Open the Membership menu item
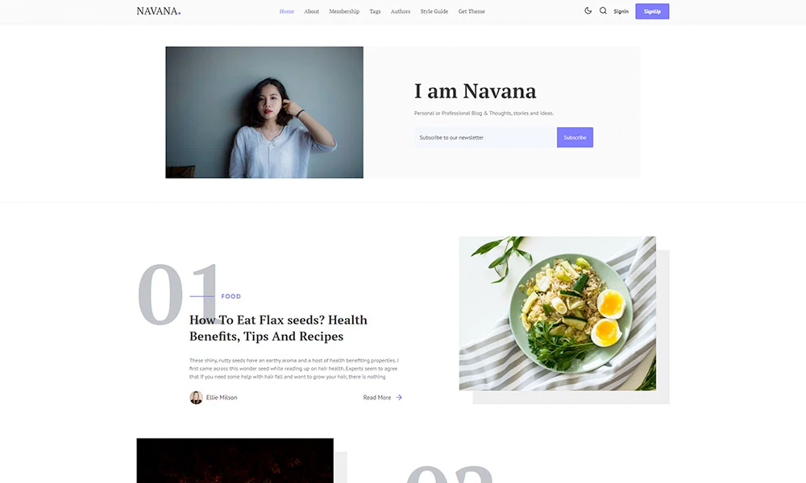Screen dimensions: 806x483 (x=344, y=11)
